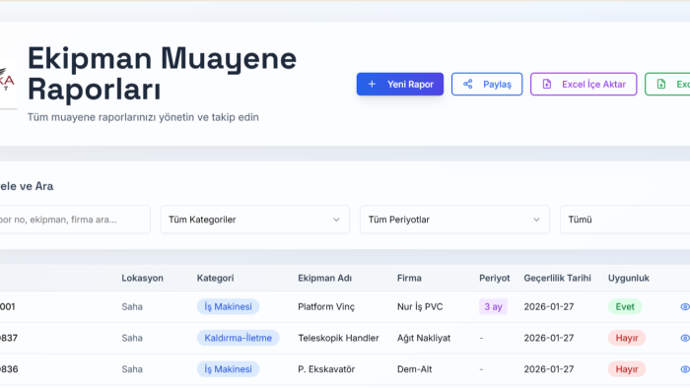The image size is (690, 388).
Task: Click the Evet compliance badge
Action: coord(625,306)
